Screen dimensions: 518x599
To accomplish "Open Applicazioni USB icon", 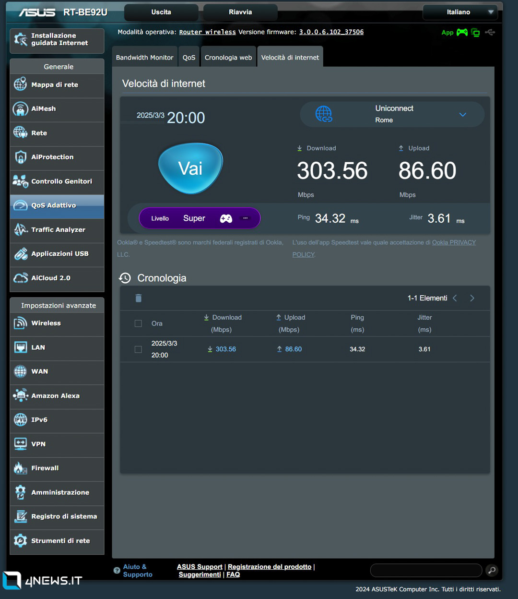I will tap(20, 253).
